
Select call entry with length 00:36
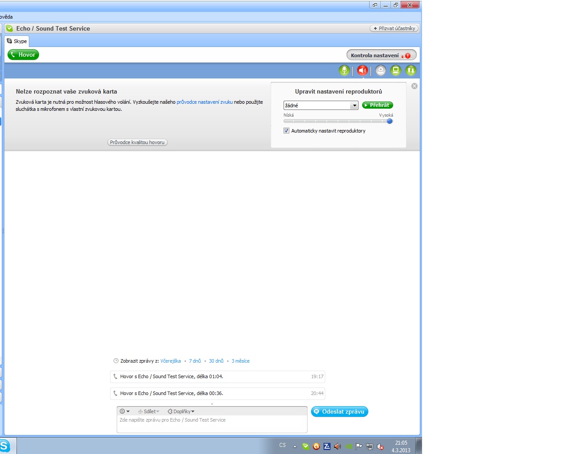[x=217, y=394]
